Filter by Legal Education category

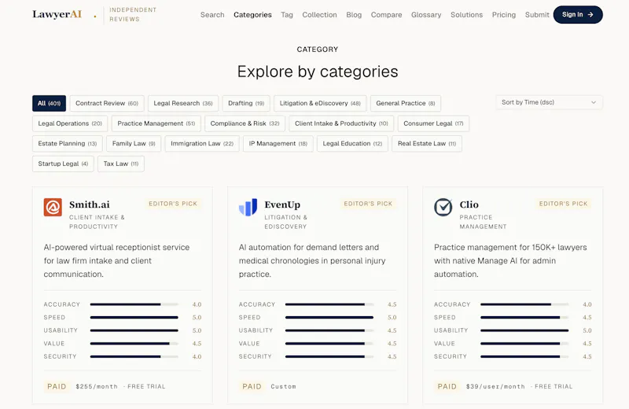click(x=352, y=143)
